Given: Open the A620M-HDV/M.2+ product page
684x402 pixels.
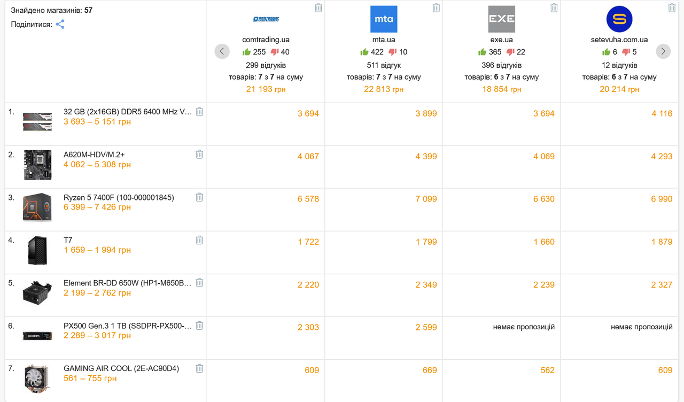Looking at the screenshot, I should coord(94,154).
